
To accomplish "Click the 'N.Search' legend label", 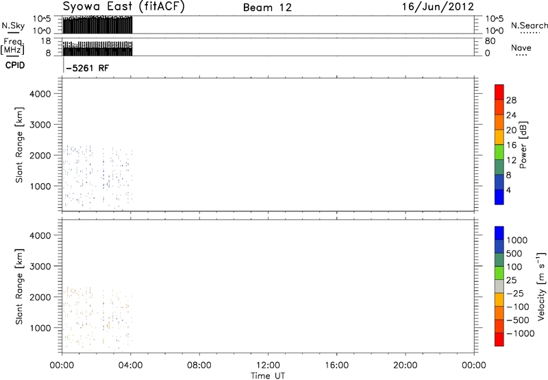I will (x=529, y=25).
